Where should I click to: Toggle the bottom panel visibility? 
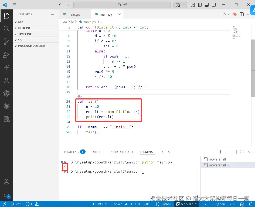(x=207, y=5)
